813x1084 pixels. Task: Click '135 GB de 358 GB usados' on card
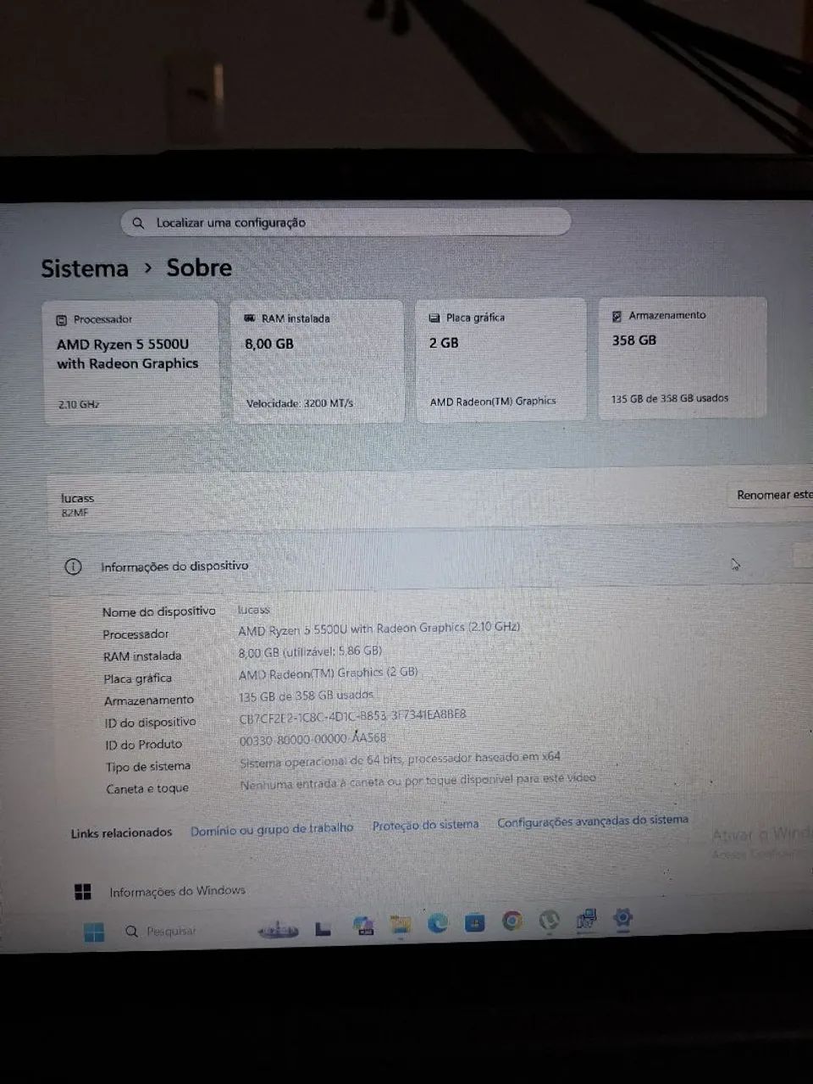tap(670, 398)
